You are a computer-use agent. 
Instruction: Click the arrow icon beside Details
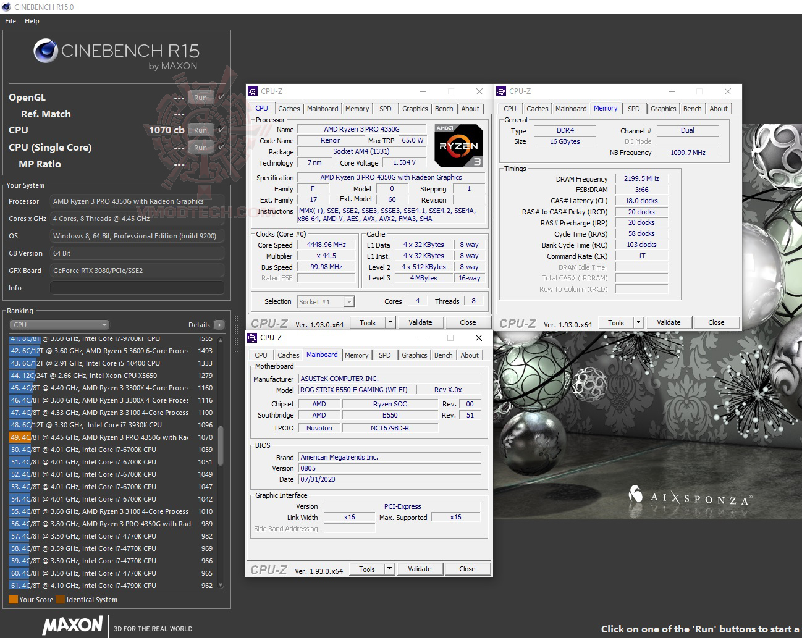tap(219, 325)
